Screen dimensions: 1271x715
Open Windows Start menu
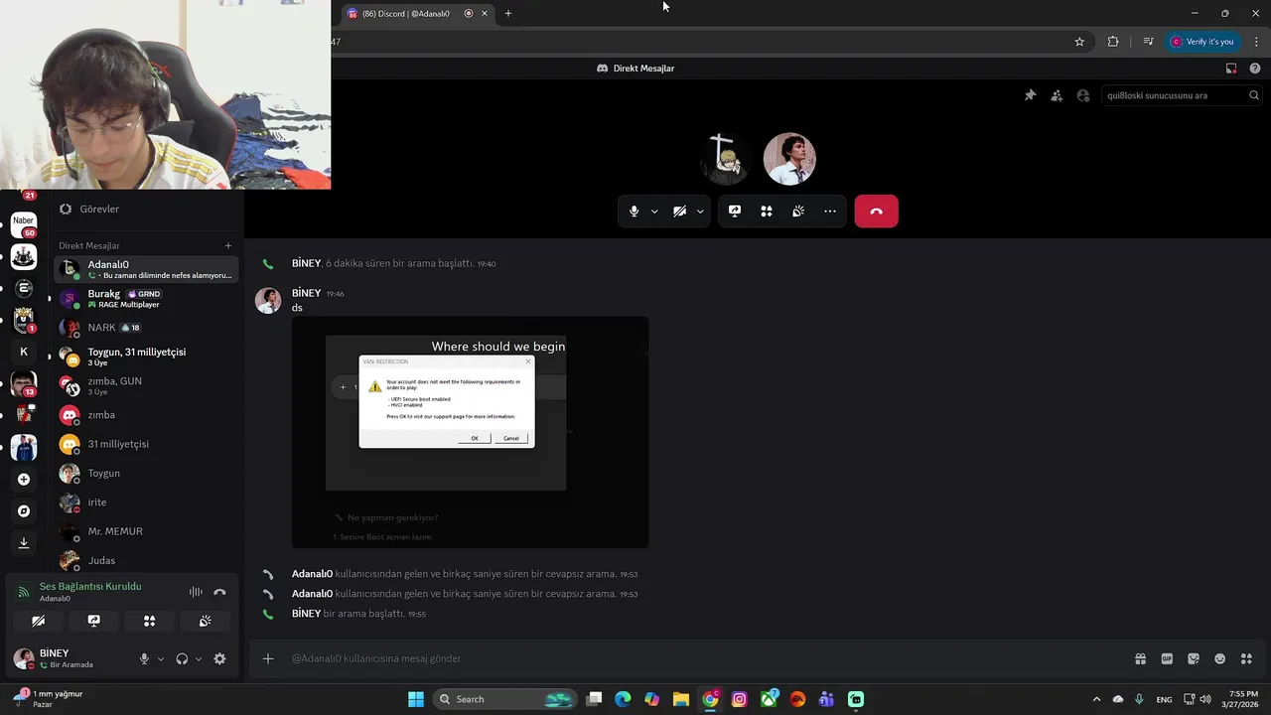coord(416,699)
